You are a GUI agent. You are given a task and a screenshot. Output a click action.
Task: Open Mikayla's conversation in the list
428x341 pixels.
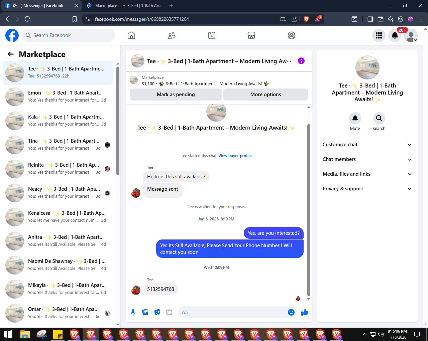(x=58, y=289)
